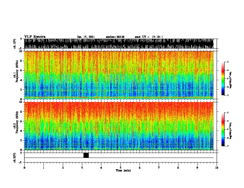Click time axis tick label "9"
Image resolution: width=244 pixels, height=188 pixels.
pyautogui.click(x=197, y=168)
